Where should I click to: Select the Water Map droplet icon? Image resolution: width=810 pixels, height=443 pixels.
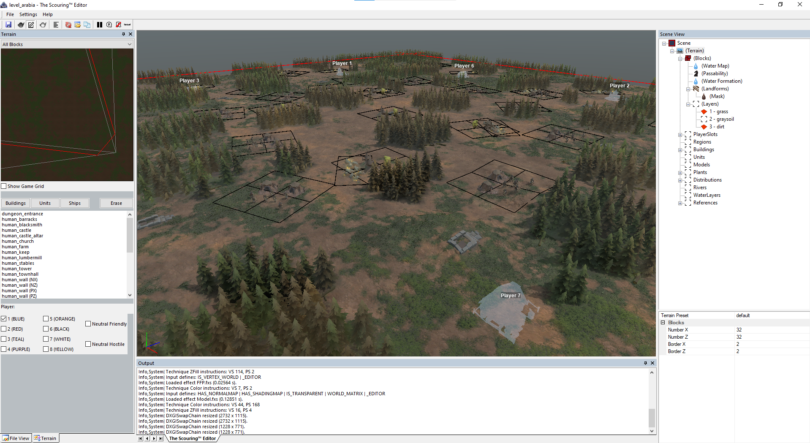[x=696, y=66]
